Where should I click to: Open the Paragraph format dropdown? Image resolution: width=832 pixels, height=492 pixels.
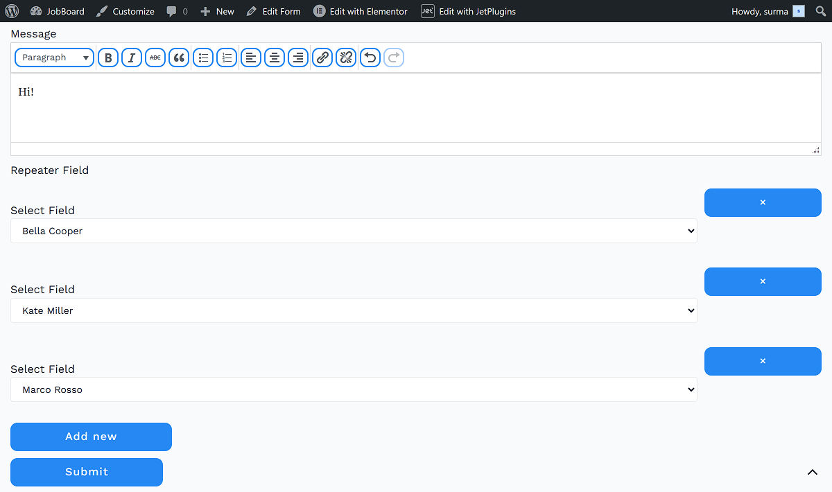tap(54, 58)
